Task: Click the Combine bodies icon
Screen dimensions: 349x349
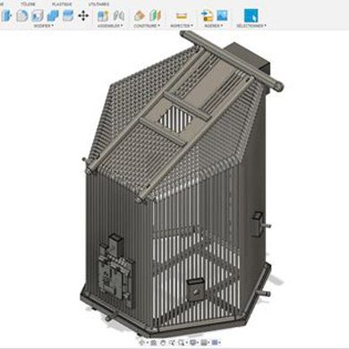Action: pyautogui.click(x=53, y=15)
